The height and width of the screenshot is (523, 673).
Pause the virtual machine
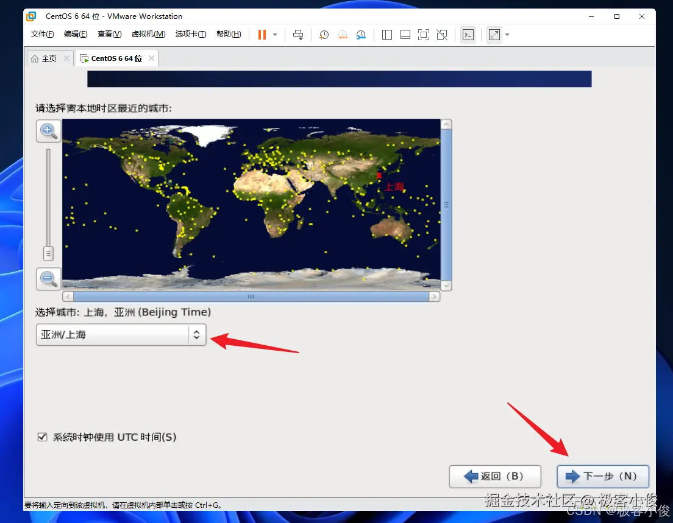tap(262, 35)
